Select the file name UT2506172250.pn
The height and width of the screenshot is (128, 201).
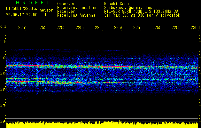point(23,8)
